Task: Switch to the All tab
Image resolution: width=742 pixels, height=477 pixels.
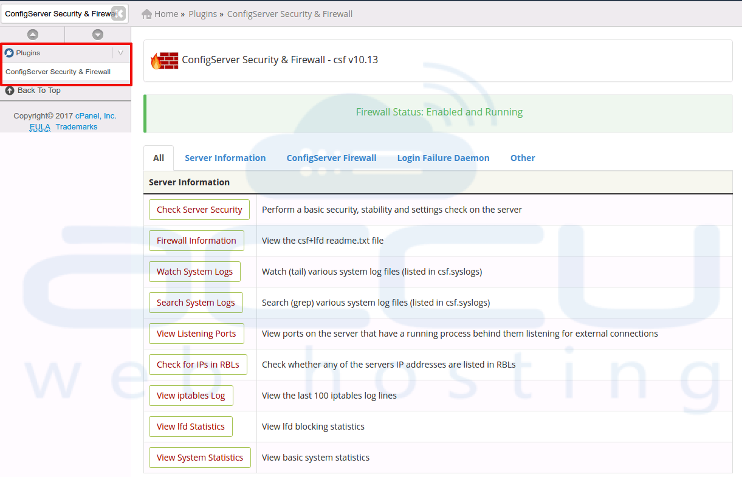Action: point(159,158)
